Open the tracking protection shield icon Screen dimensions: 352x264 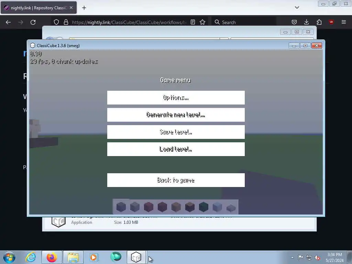click(56, 22)
